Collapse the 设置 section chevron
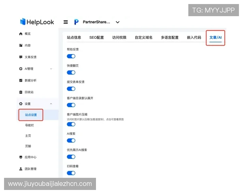Image resolution: width=243 pixels, height=194 pixels. tap(51, 103)
